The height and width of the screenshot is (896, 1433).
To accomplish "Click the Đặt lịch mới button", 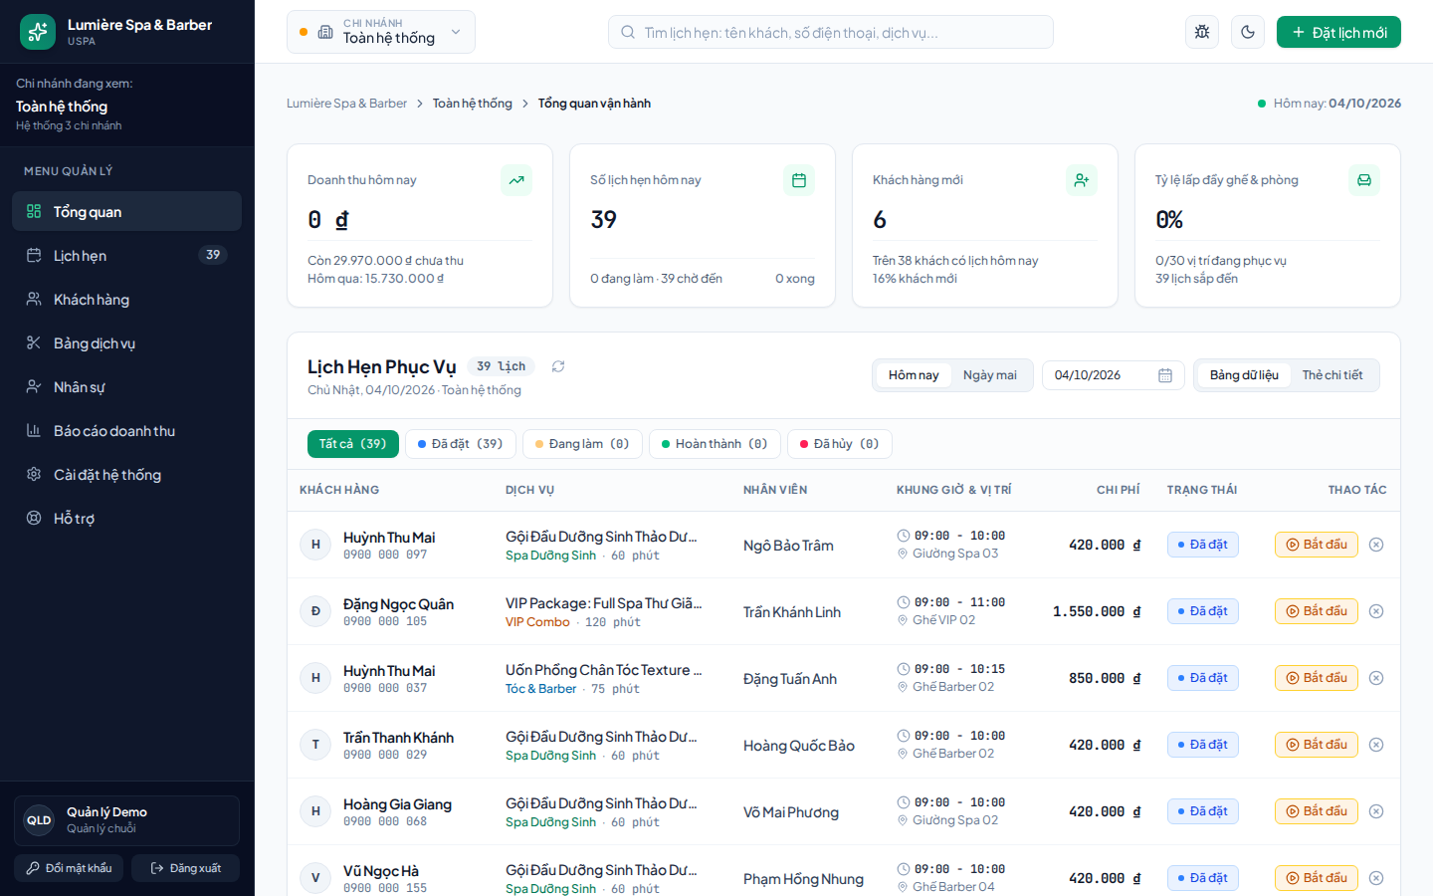I will [x=1338, y=32].
